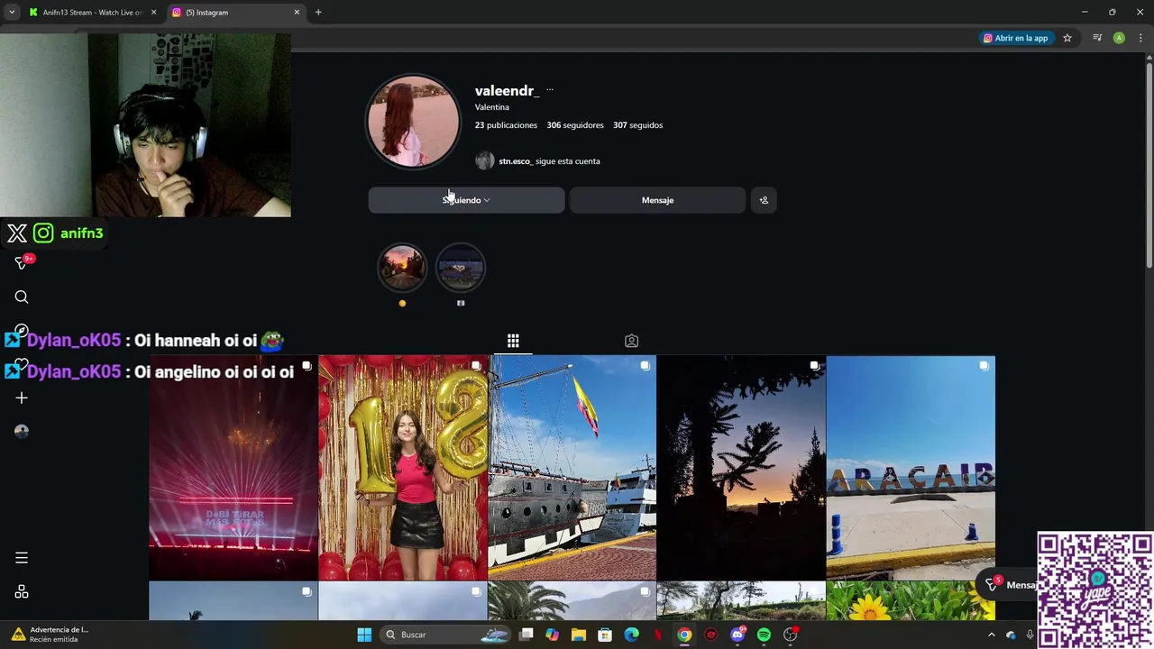Open Instagram messages icon with 9+ badge

click(x=23, y=262)
